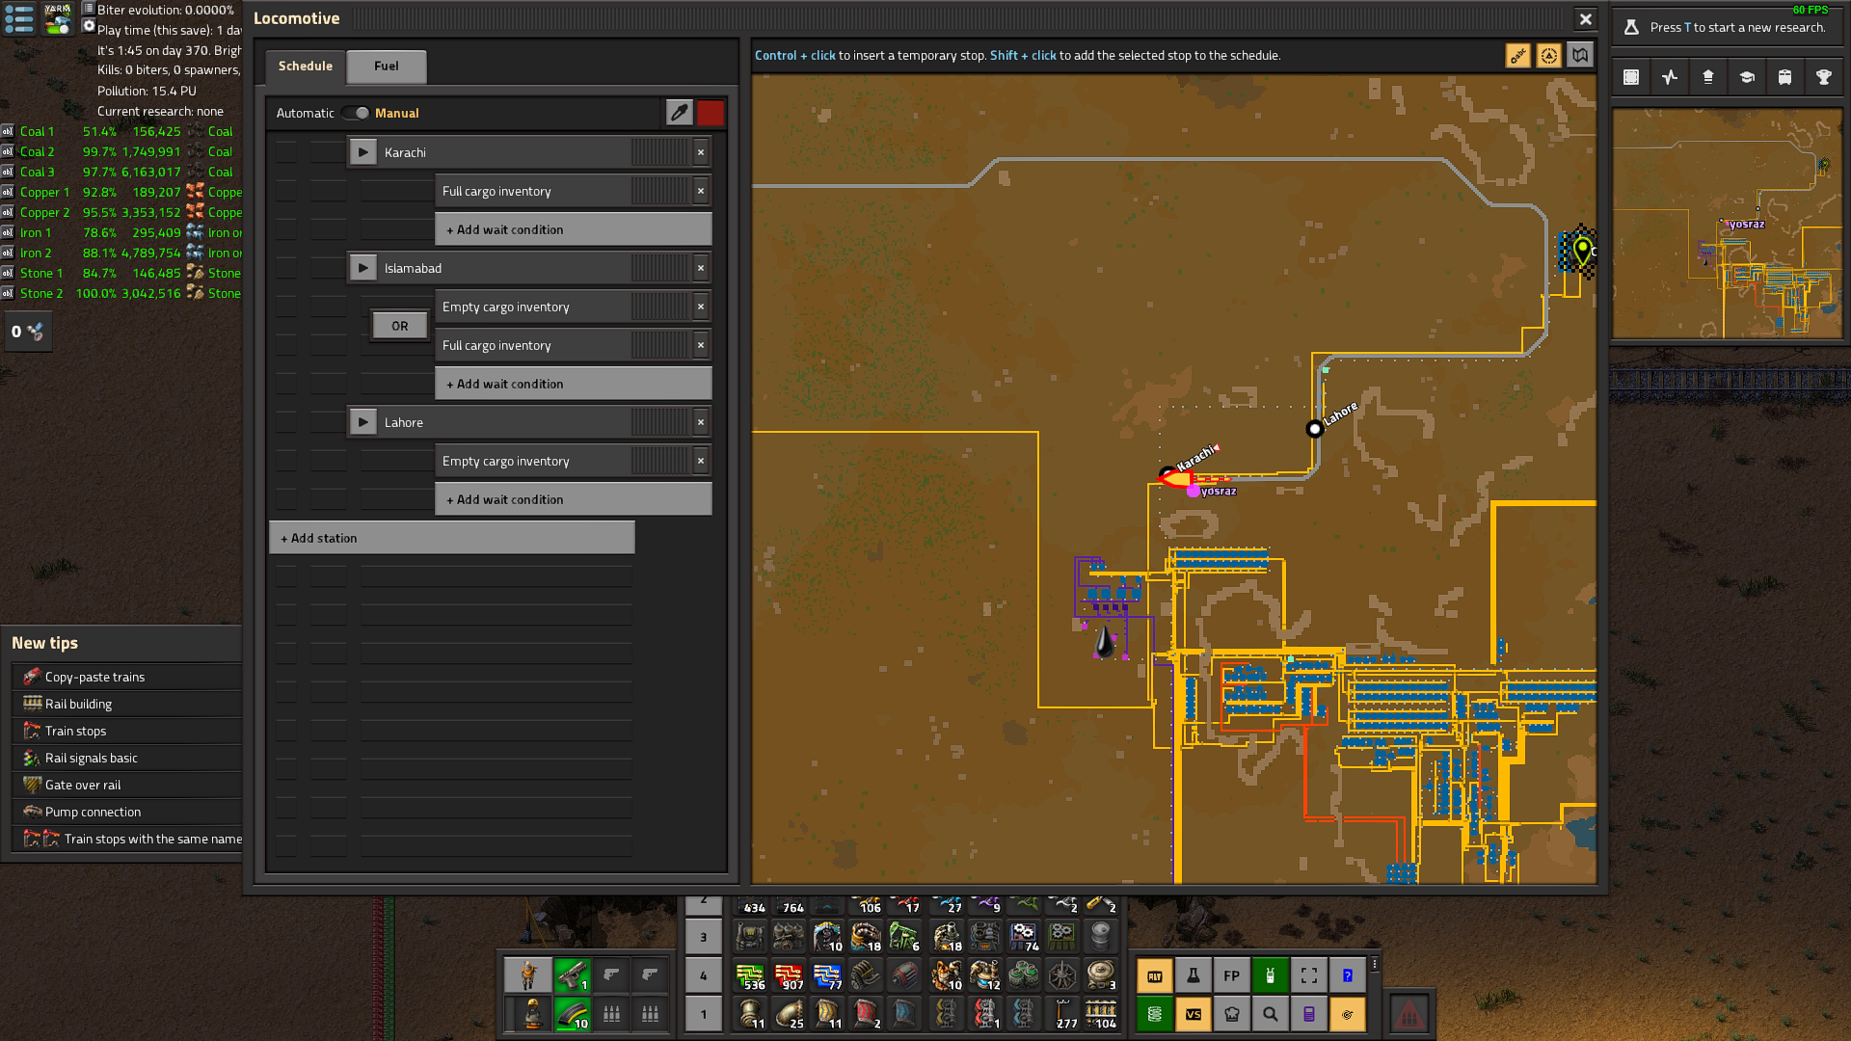Image resolution: width=1851 pixels, height=1041 pixels.
Task: Open the achievements trophy icon
Action: tap(1824, 77)
